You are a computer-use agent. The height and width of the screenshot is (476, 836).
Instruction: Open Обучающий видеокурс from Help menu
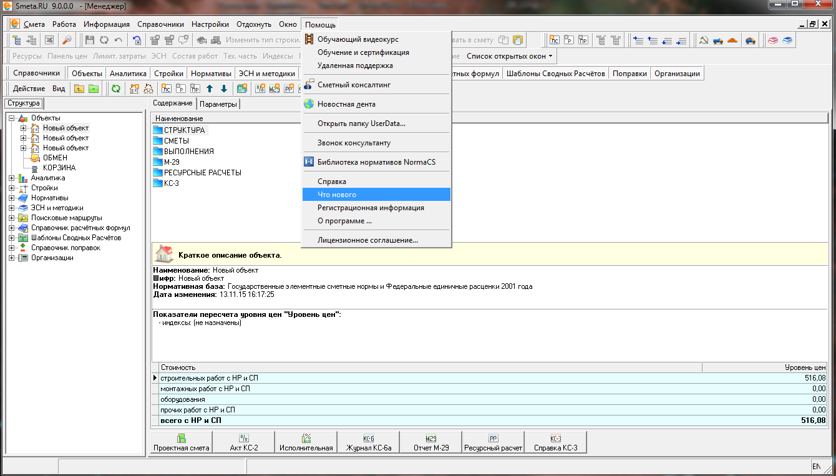pos(358,39)
